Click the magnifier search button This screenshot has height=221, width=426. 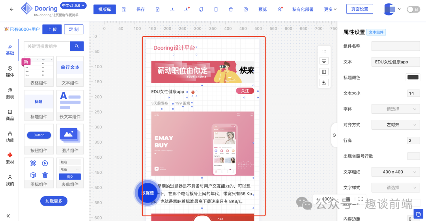(77, 46)
